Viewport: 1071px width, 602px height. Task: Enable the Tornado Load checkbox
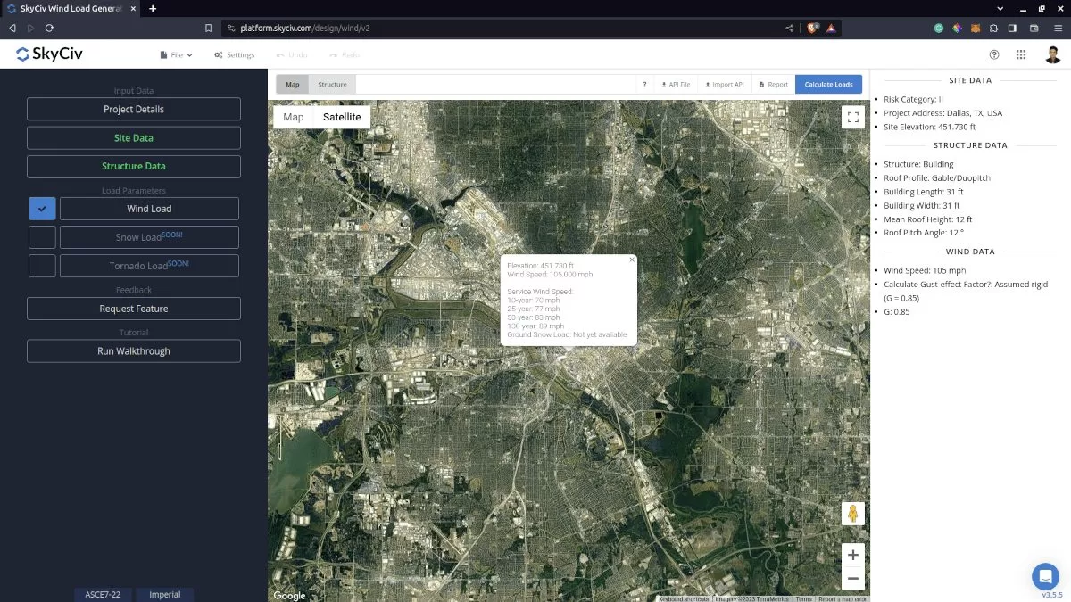coord(42,266)
